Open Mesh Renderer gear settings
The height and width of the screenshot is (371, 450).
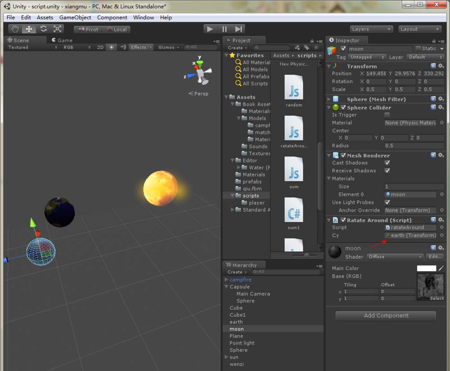(441, 155)
